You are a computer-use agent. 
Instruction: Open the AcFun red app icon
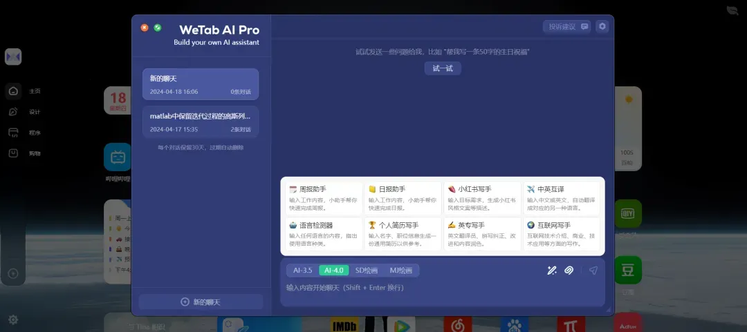coord(628,324)
